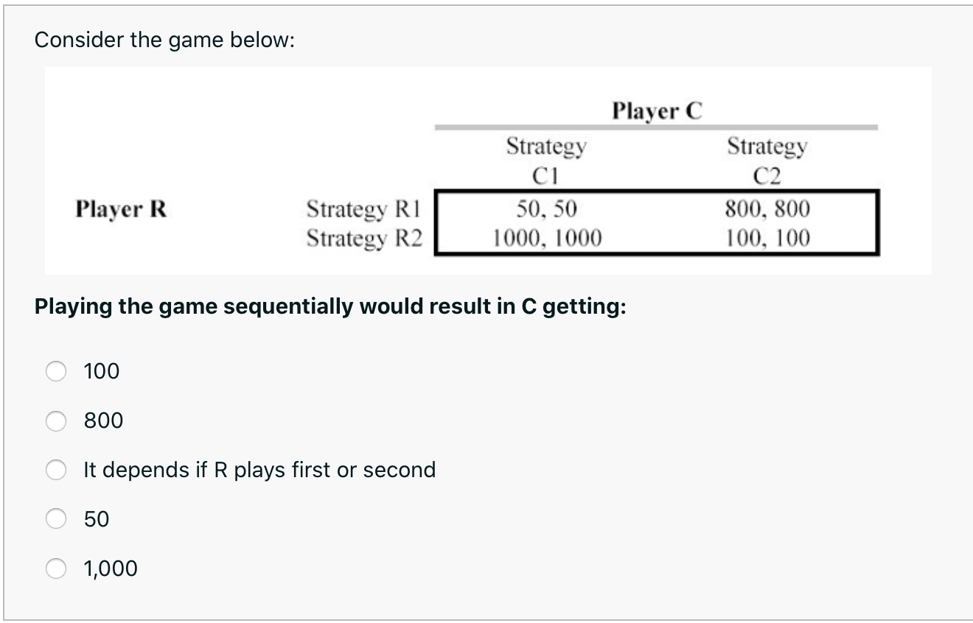Click the answer label '100'
Image resolution: width=973 pixels, height=623 pixels.
[101, 371]
